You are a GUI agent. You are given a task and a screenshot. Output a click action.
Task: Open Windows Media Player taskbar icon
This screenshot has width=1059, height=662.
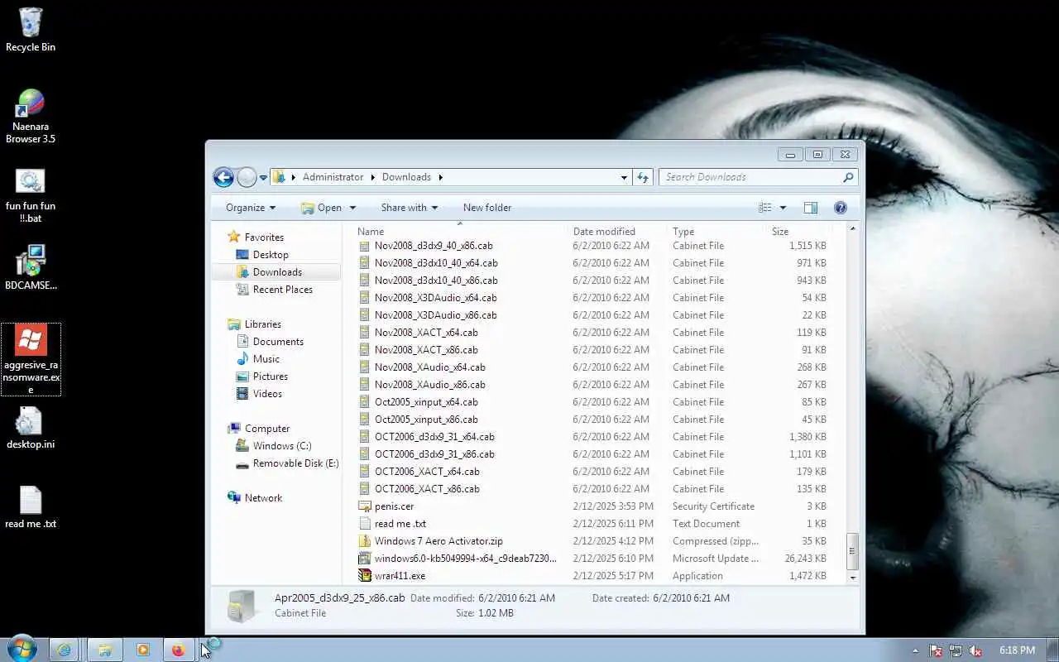[x=142, y=650]
